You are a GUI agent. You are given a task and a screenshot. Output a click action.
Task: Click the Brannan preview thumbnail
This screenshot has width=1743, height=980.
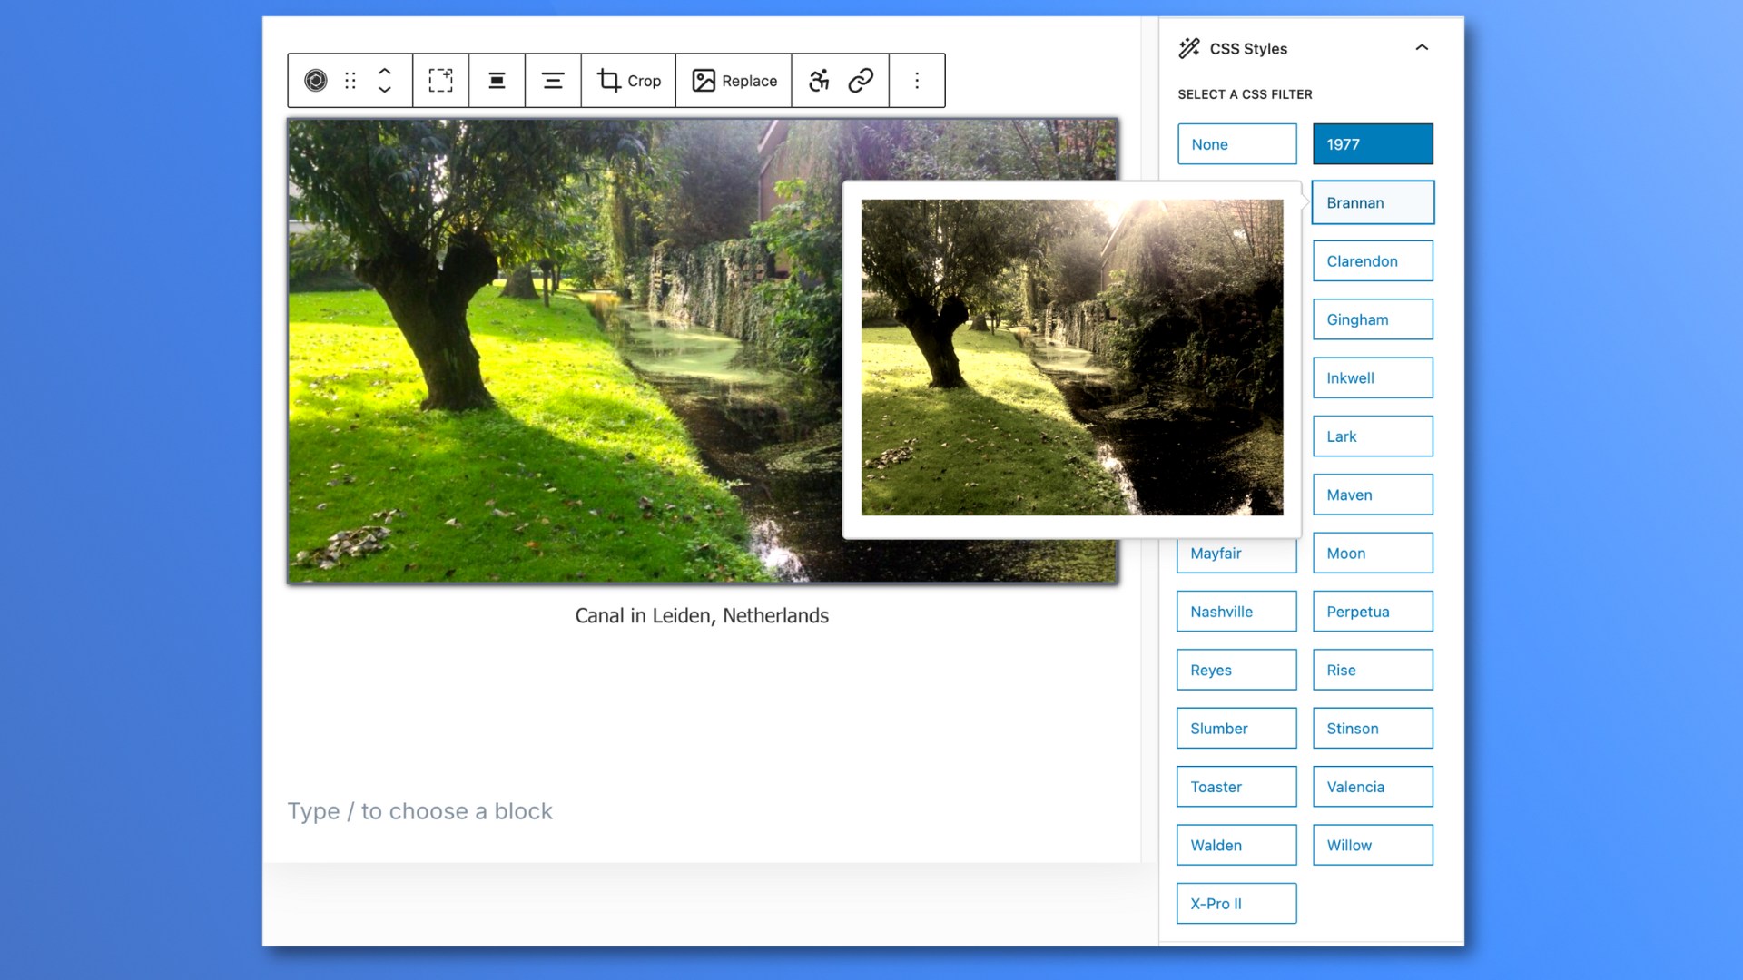click(x=1071, y=358)
